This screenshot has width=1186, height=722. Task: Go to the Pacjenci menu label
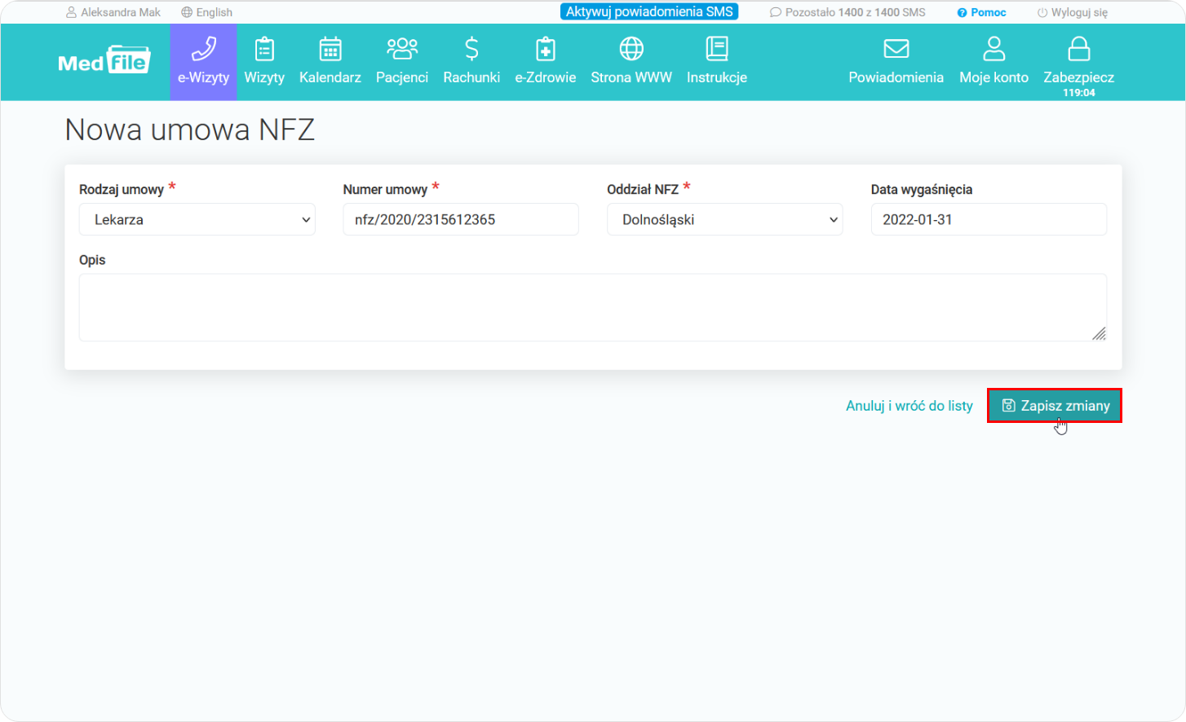pyautogui.click(x=402, y=77)
